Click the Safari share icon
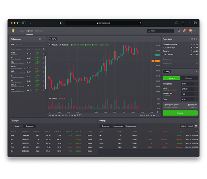The height and width of the screenshot is (179, 207). pyautogui.click(x=183, y=23)
